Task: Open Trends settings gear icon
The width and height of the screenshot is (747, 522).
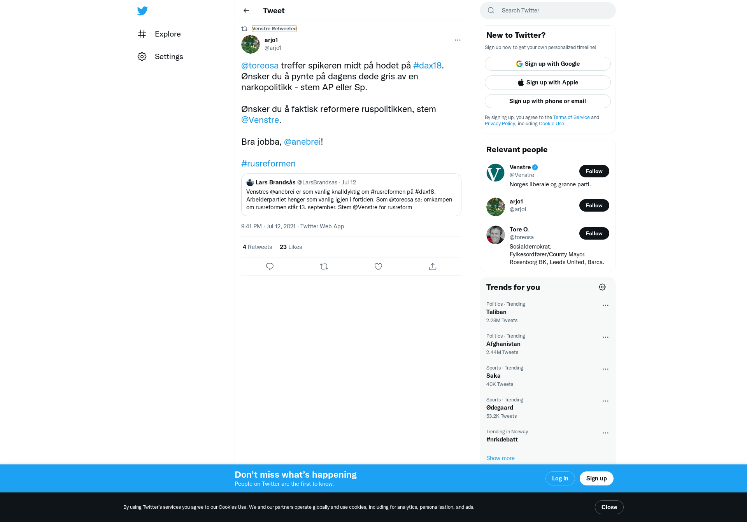Action: (602, 287)
